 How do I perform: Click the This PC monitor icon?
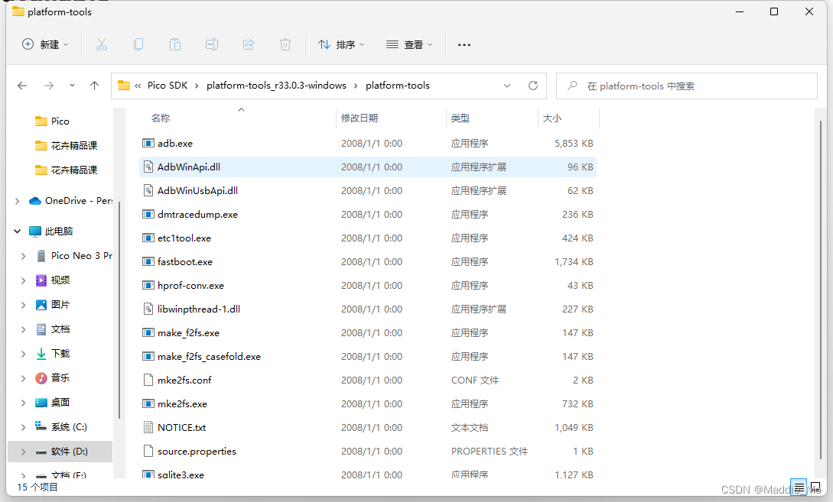pos(35,232)
